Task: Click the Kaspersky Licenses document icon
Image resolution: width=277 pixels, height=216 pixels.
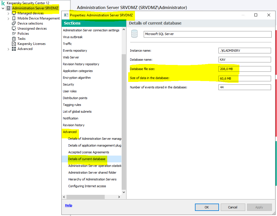Action: (14, 44)
